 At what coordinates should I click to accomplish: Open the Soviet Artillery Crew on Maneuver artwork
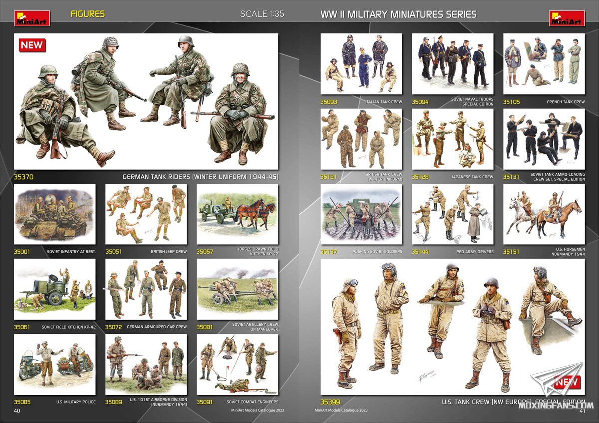(x=238, y=289)
